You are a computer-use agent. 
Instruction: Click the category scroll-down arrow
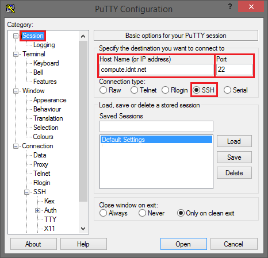83,229
